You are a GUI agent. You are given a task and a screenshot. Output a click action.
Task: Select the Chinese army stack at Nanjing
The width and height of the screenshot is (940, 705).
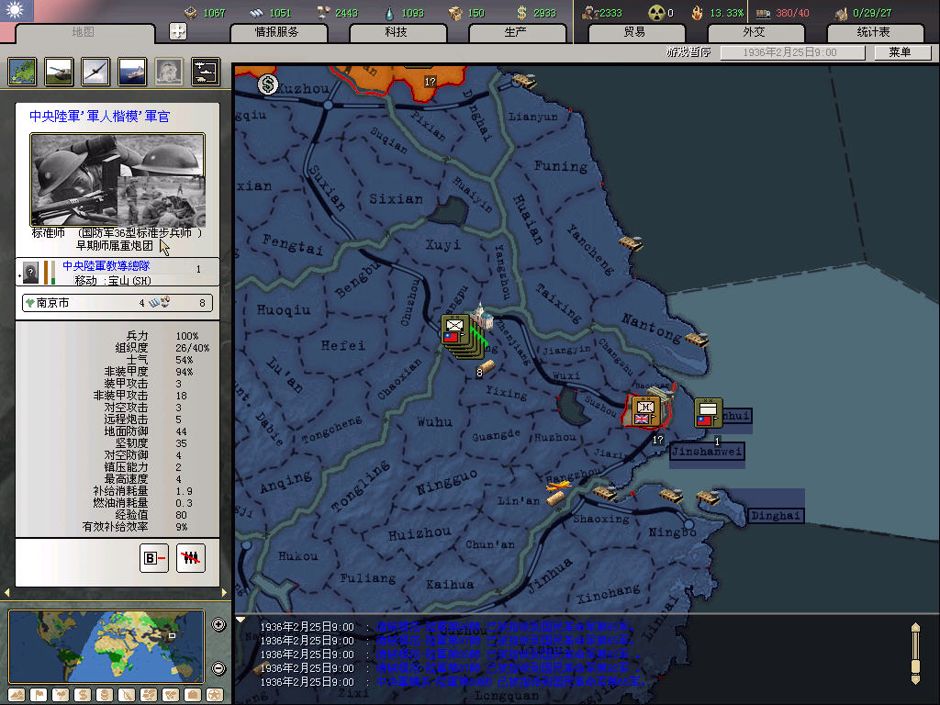point(455,330)
